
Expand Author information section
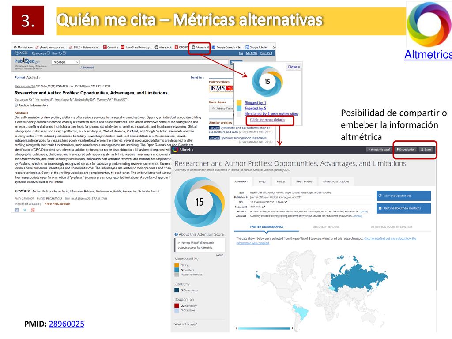(x=31, y=105)
